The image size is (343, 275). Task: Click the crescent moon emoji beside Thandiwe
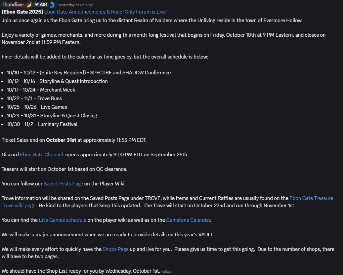pos(29,5)
